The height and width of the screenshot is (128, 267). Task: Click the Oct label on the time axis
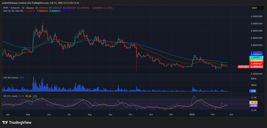pos(130,115)
